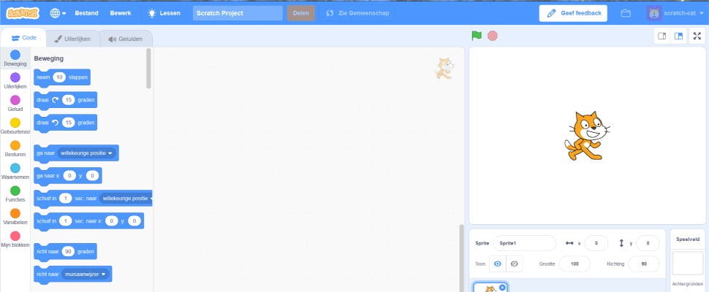Switch to the Code tab
The width and height of the screenshot is (709, 292).
click(x=23, y=38)
